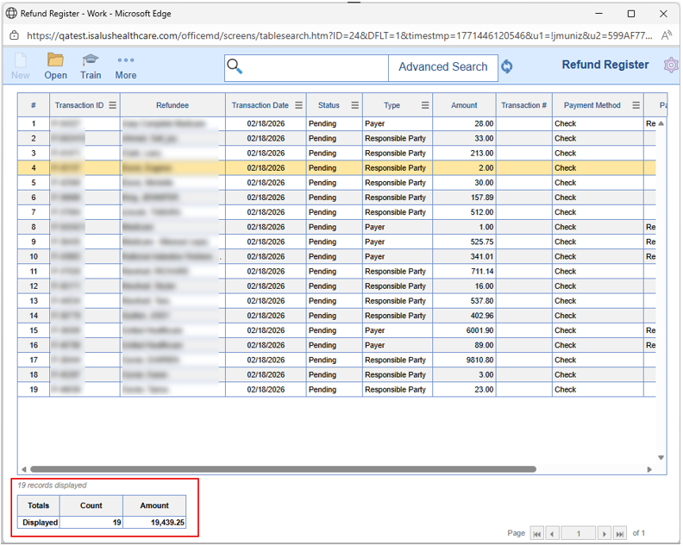Go to the first page arrow
This screenshot has width=683, height=546.
537,534
